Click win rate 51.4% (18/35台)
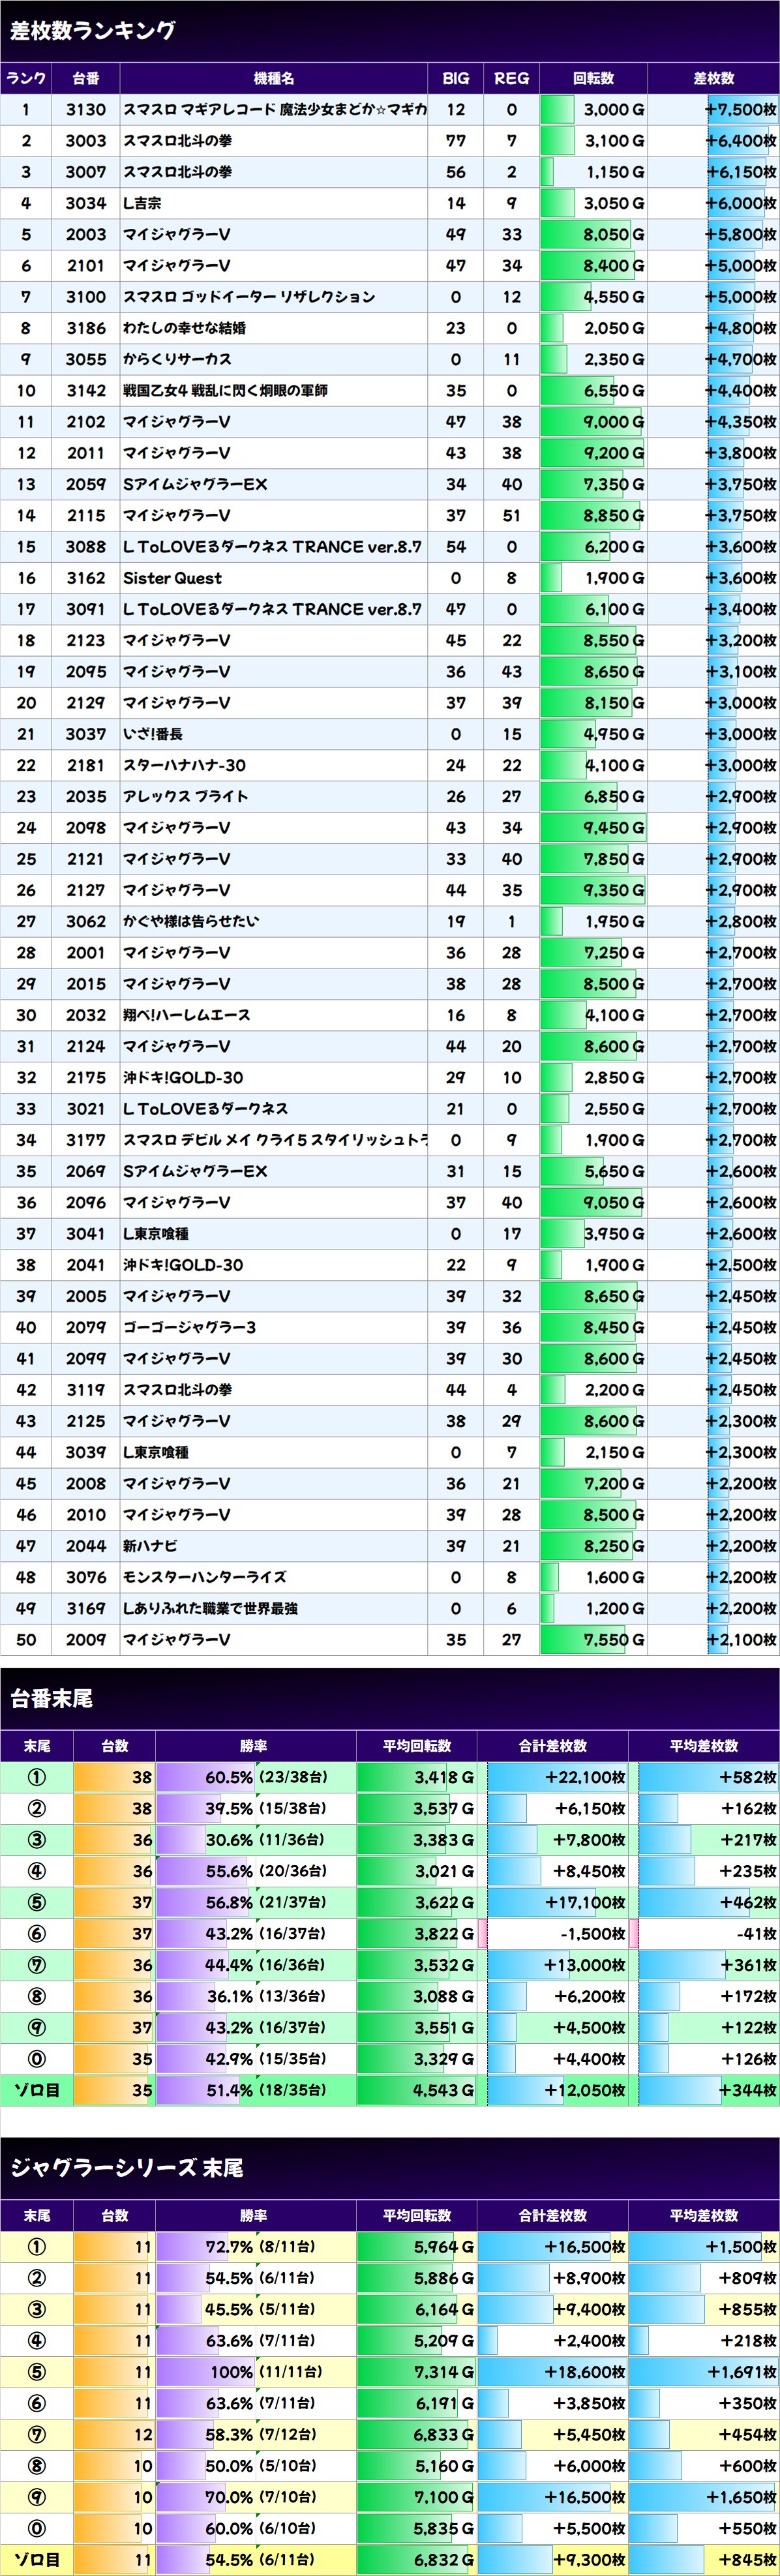 point(265,2089)
